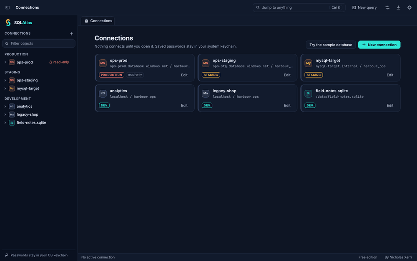Click the PRODUCTION badge on ops-prod card
Image resolution: width=417 pixels, height=261 pixels.
111,75
